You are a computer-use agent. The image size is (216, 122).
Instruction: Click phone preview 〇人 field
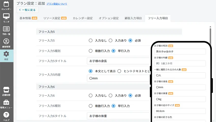(180, 76)
